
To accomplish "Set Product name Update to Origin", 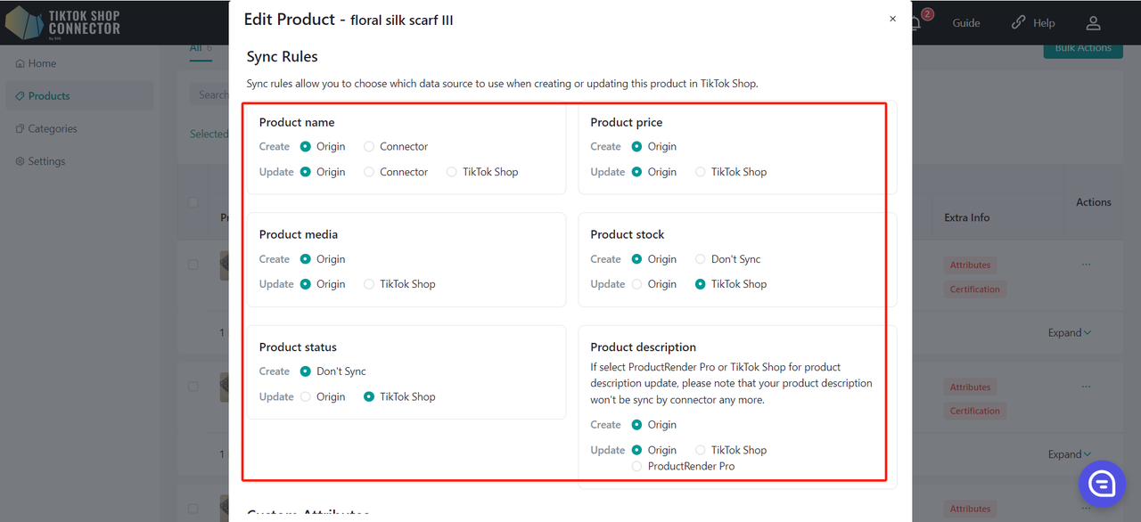I will coord(306,172).
